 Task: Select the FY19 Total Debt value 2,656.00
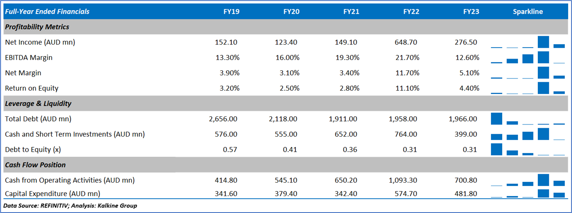pos(223,119)
